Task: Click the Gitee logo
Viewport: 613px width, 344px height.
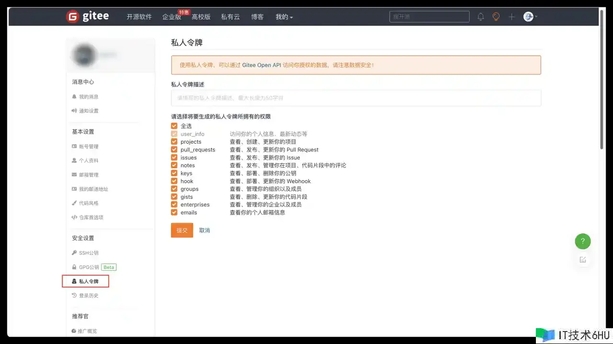Action: click(x=88, y=17)
